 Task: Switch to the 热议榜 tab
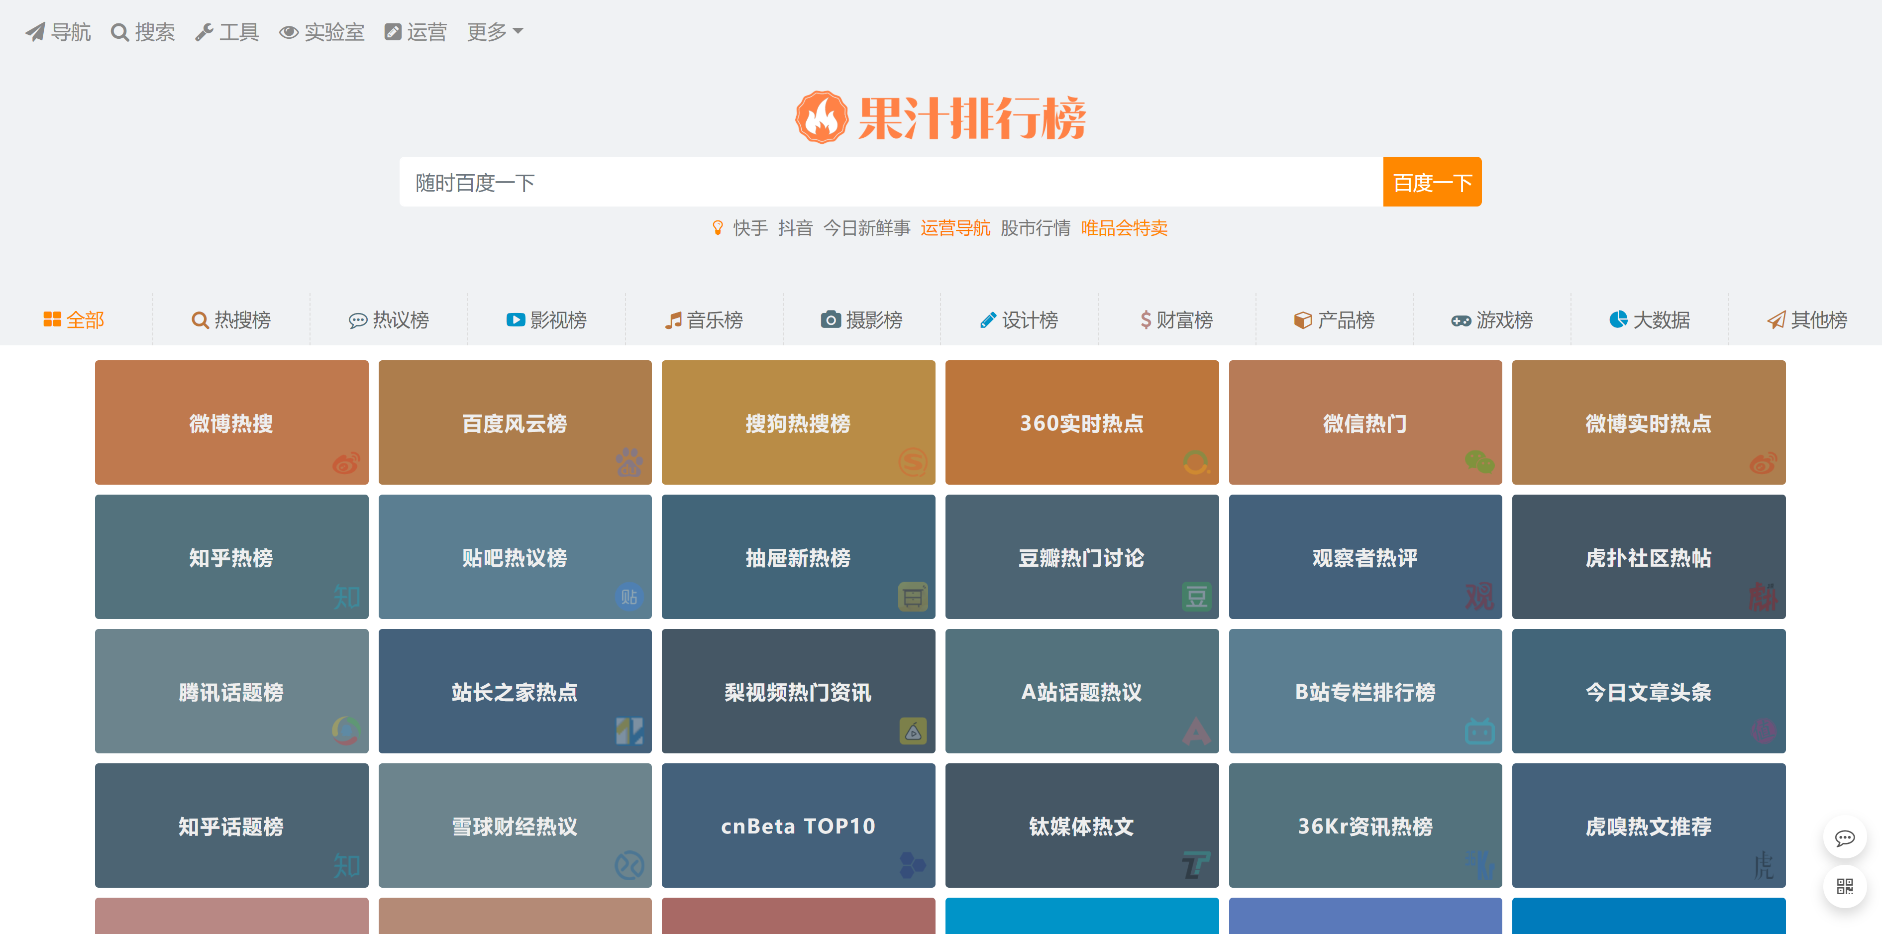pos(389,320)
